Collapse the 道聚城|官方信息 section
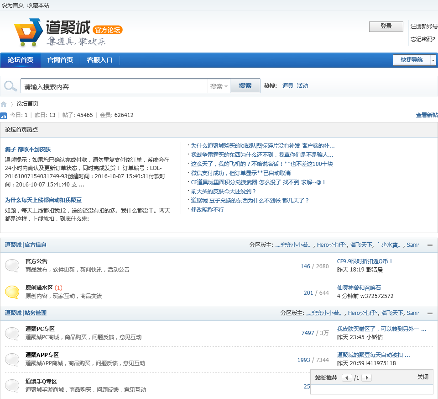Image resolution: width=438 pixels, height=399 pixels. coord(430,245)
